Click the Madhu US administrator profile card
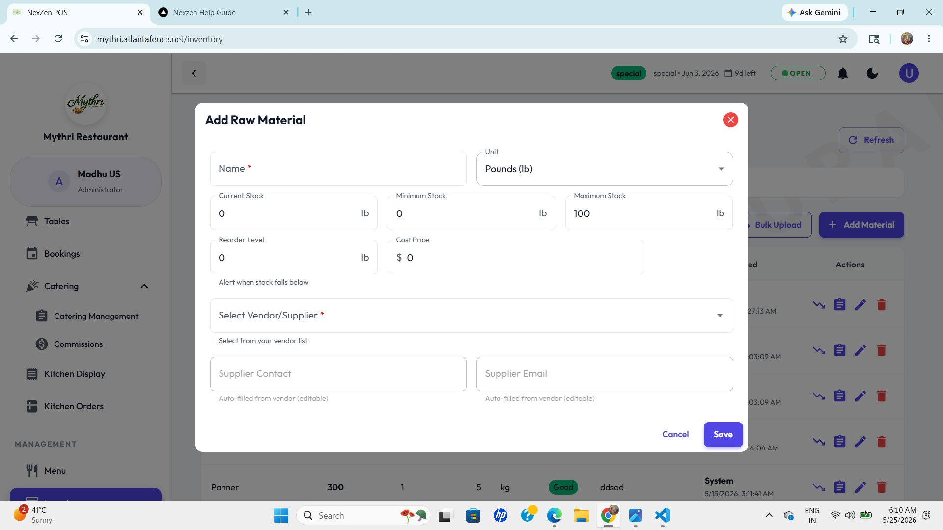943x530 pixels. coord(85,182)
